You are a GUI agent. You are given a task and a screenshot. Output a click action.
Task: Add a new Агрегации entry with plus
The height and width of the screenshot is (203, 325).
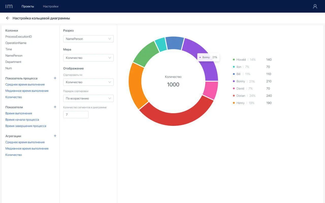(55, 136)
